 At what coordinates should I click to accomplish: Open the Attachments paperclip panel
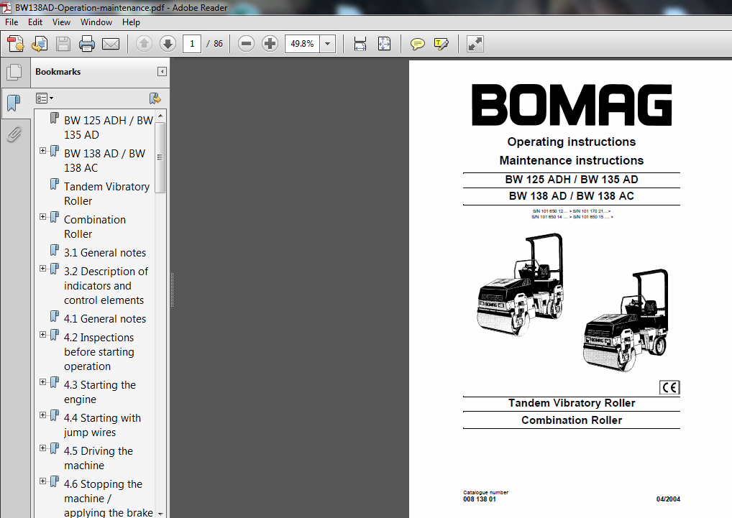point(14,134)
